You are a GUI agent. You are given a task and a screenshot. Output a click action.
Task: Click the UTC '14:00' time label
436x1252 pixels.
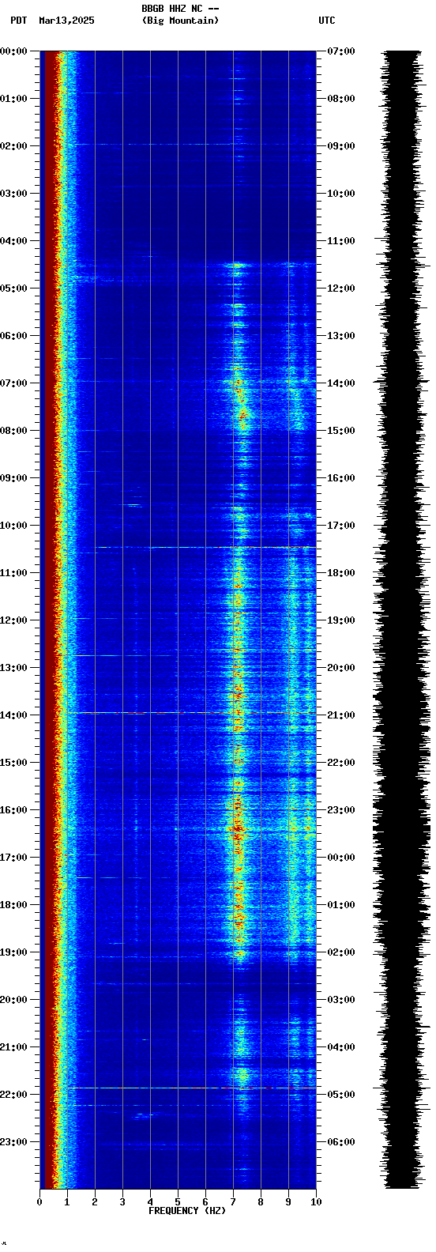point(341,383)
